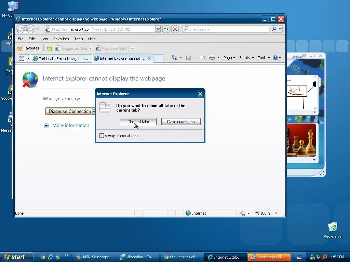Click the on-screen keyboard taskbar icon

tap(299, 257)
